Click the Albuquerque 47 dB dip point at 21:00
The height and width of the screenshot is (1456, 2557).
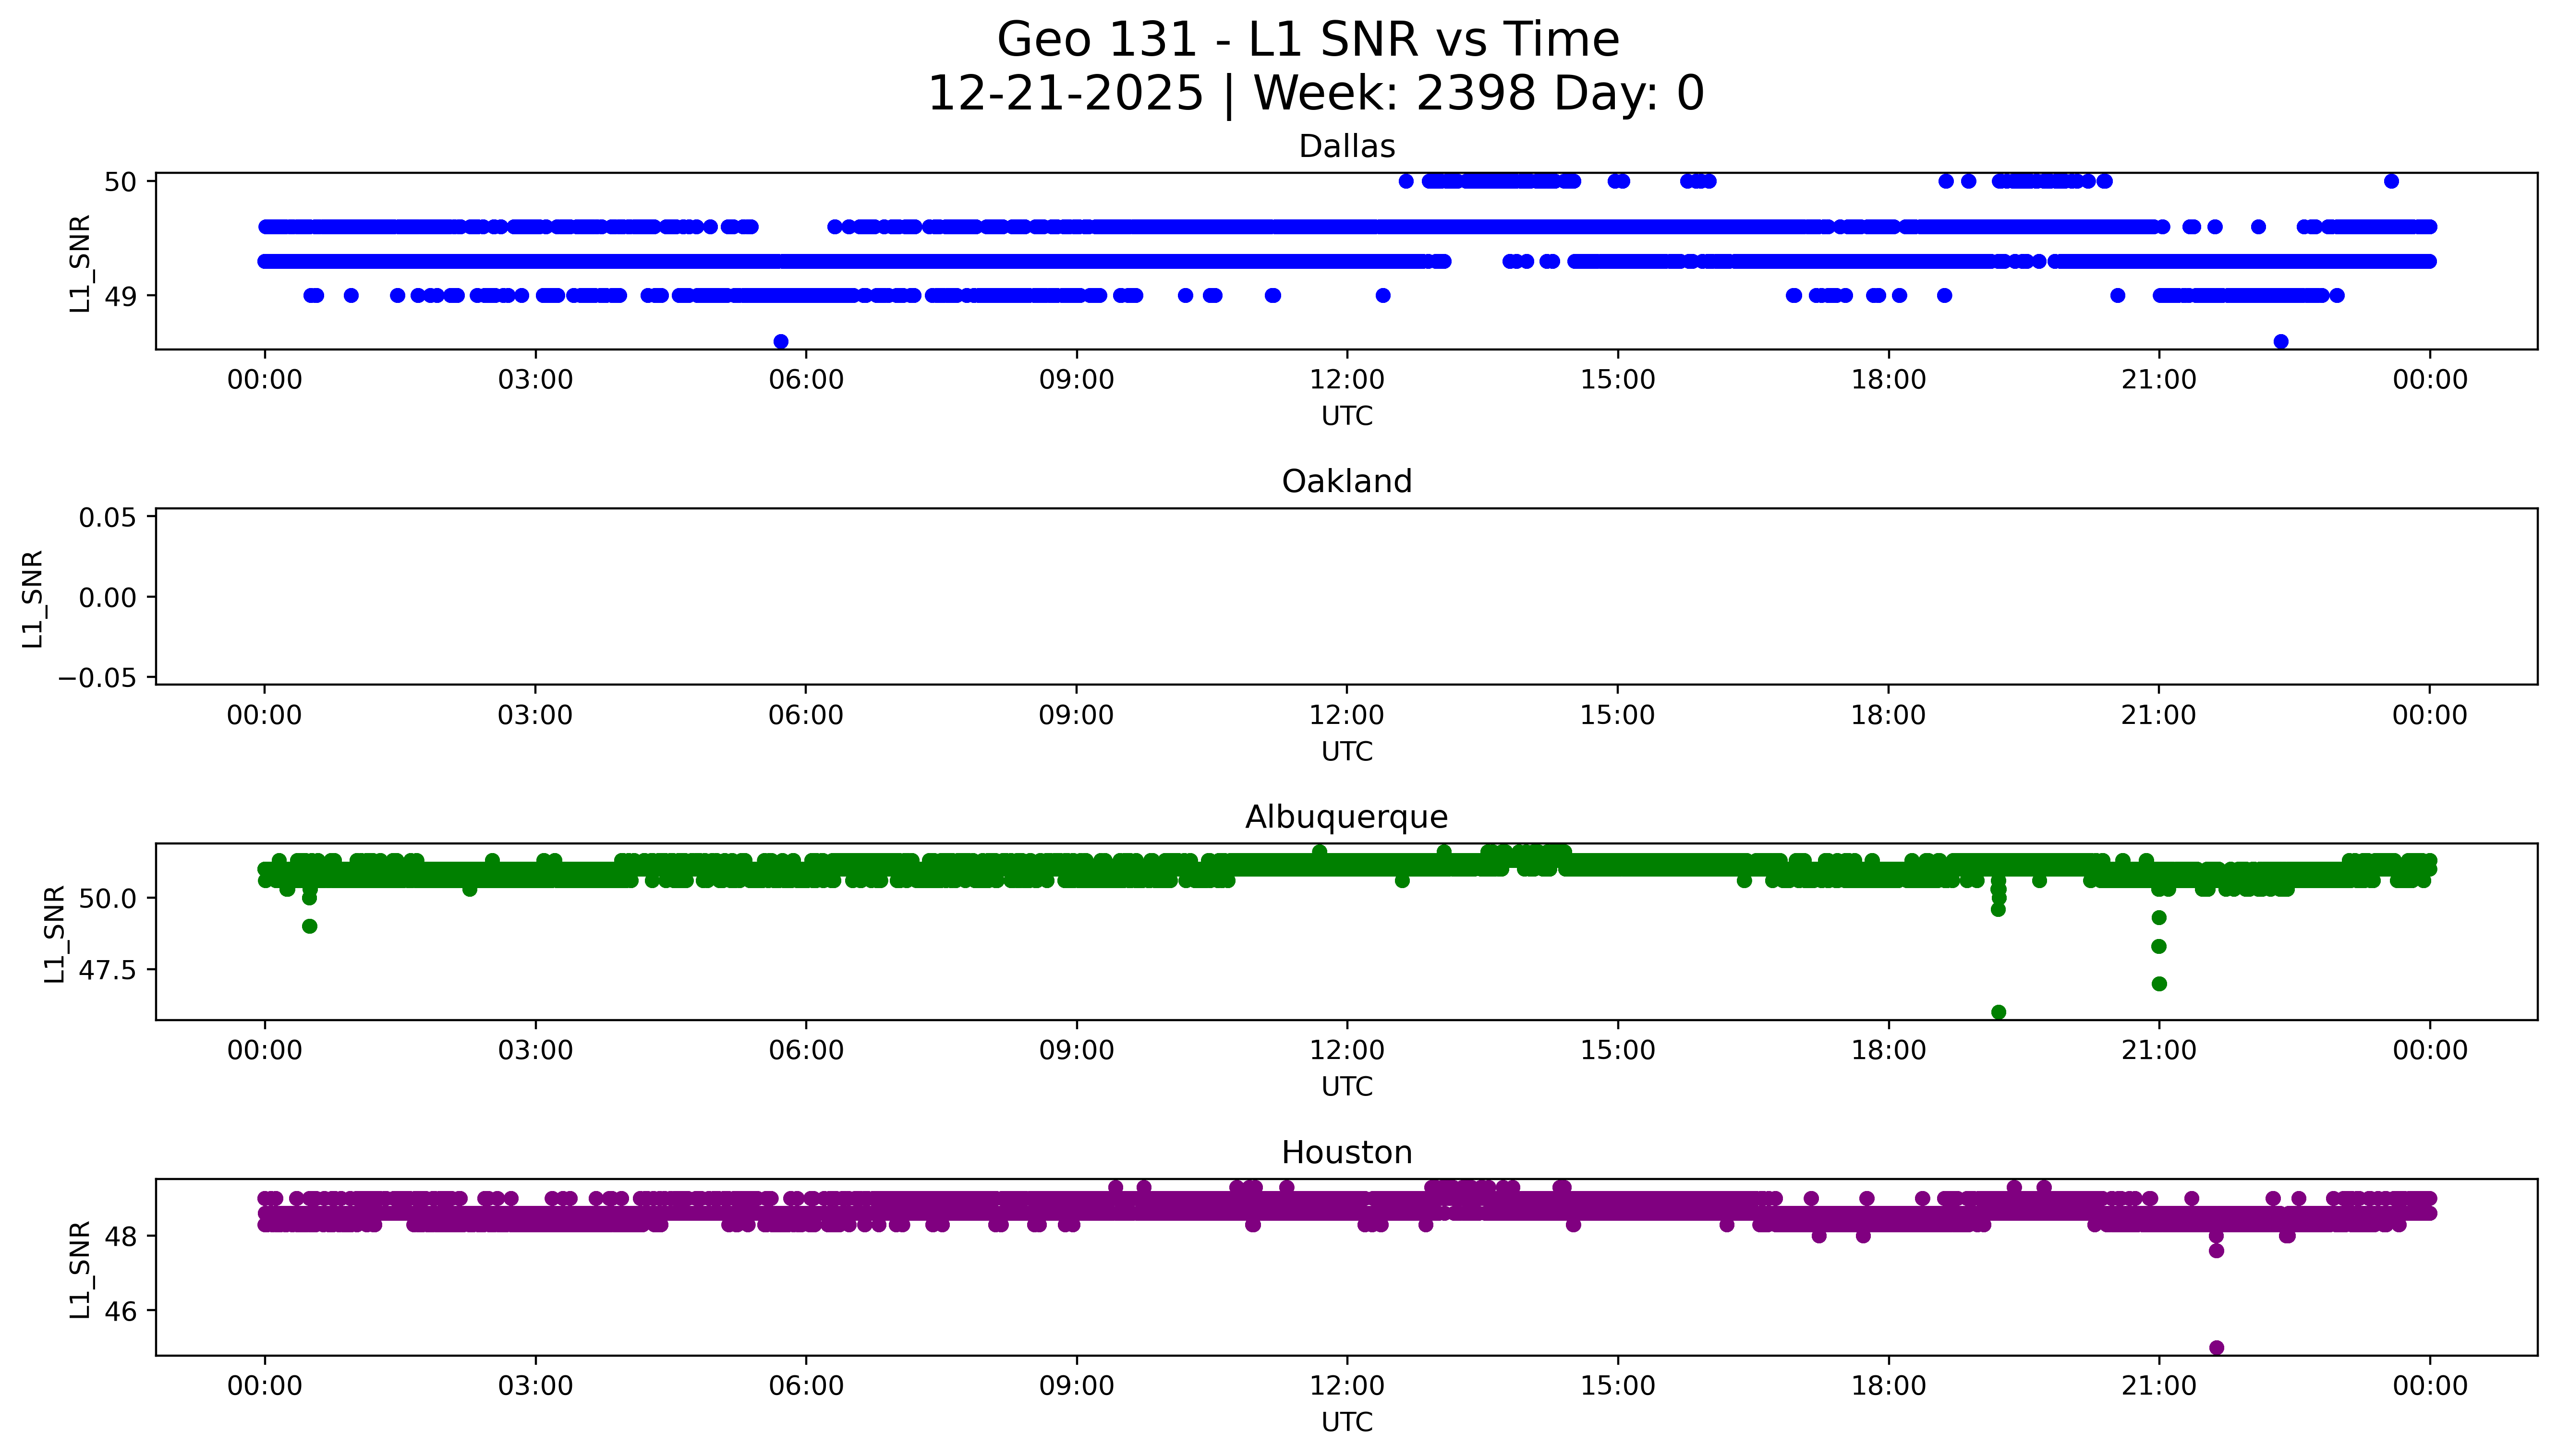point(2159,984)
